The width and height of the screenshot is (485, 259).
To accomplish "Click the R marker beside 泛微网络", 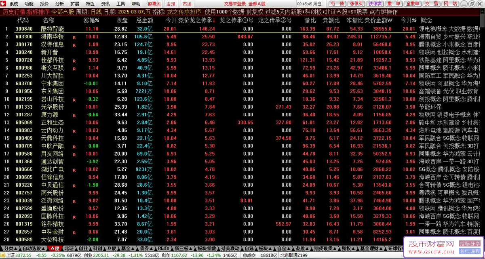I will pyautogui.click(x=74, y=201).
